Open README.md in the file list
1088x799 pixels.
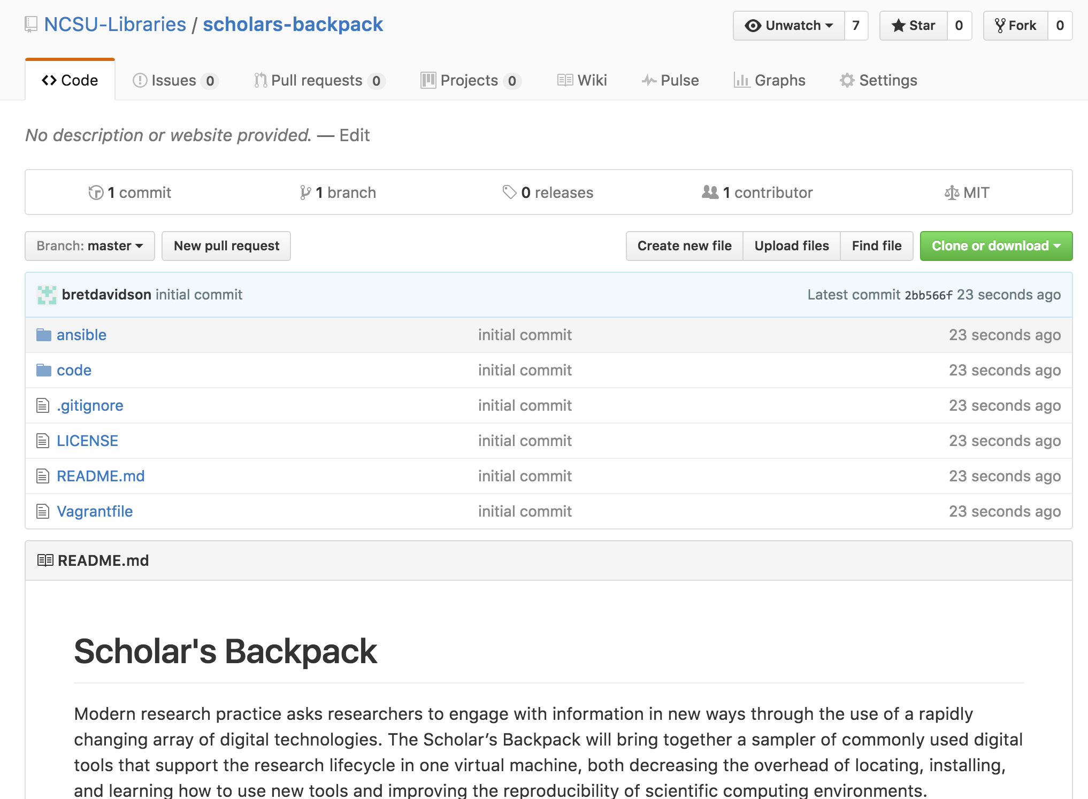point(101,476)
